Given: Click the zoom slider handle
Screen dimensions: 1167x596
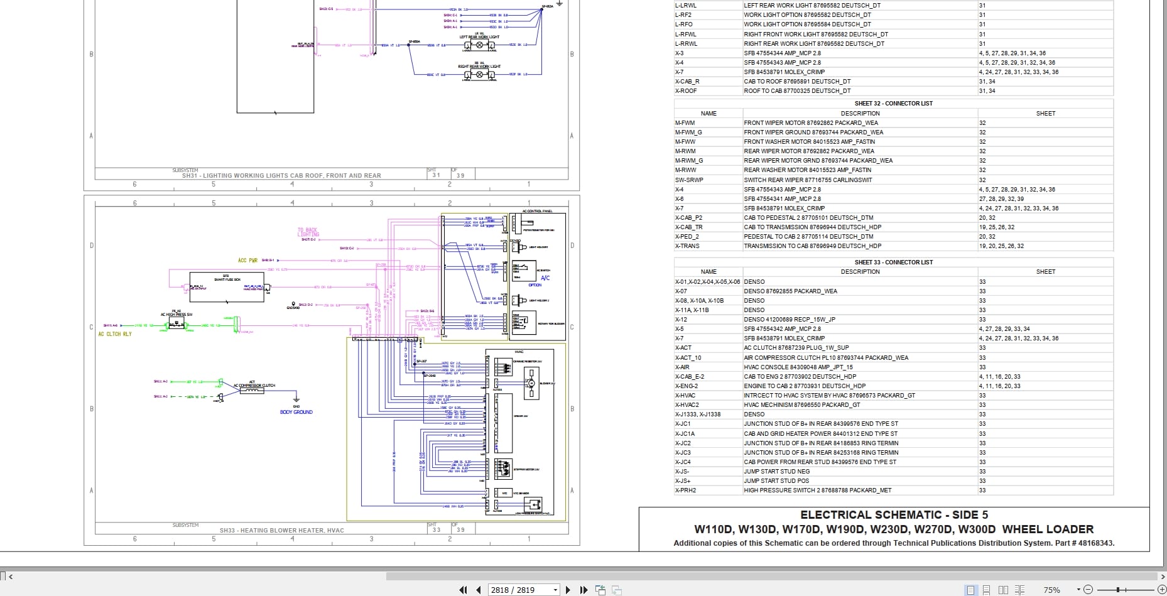Looking at the screenshot, I should 1118,590.
